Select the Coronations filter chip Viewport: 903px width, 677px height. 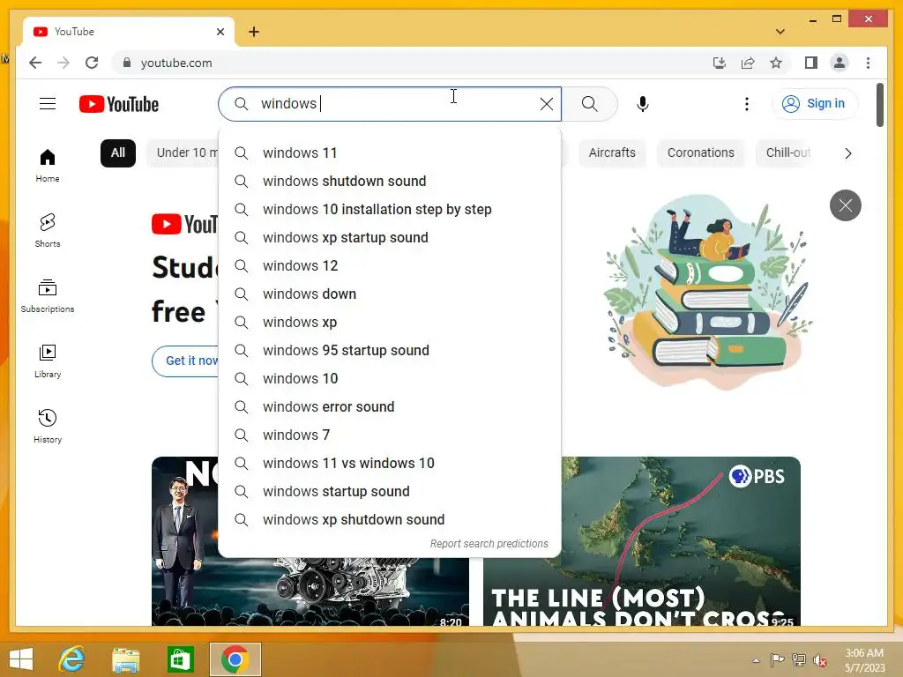[x=700, y=153]
